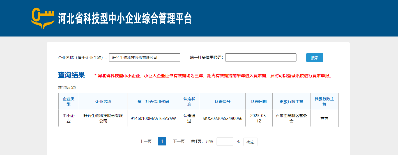The width and height of the screenshot is (398, 155).
Task: Click the unified social credit code input
Action: point(261,58)
